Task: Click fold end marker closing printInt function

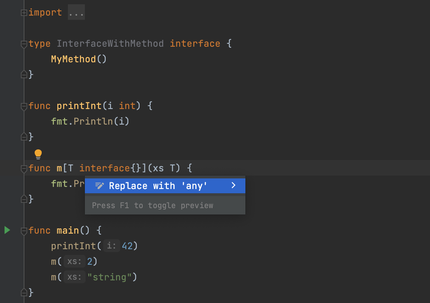Action: [x=24, y=137]
